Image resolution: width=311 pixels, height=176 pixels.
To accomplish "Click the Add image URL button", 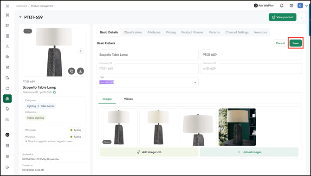I will (149, 152).
